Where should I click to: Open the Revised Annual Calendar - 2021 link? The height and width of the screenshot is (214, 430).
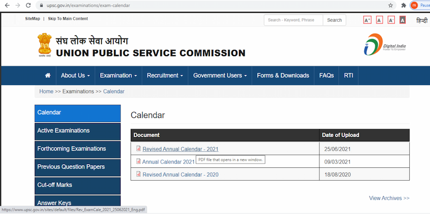pos(180,149)
